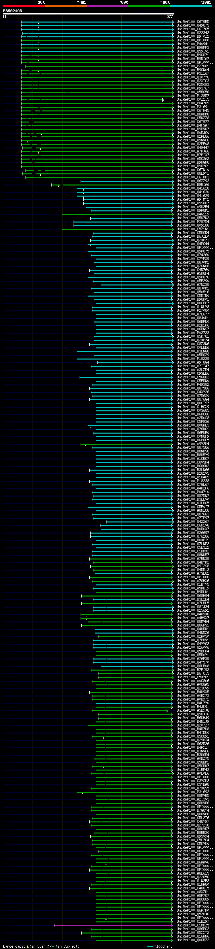Select hit label UniRef100_B8AHM8
Screen dimensions: 215x949
(193, 114)
